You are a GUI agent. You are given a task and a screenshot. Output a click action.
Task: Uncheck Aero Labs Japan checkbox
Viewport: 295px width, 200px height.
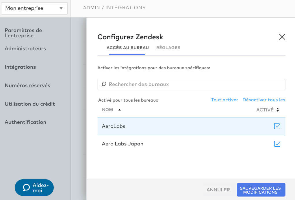pyautogui.click(x=277, y=144)
